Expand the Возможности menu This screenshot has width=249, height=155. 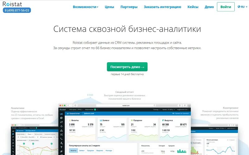[x=85, y=7]
